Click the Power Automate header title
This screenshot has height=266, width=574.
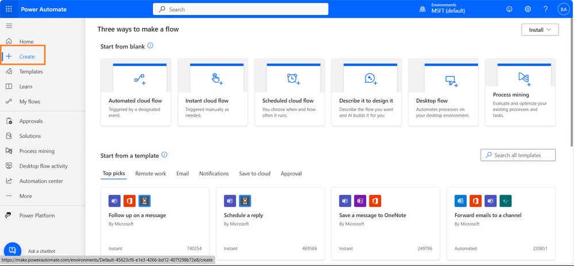pos(44,10)
